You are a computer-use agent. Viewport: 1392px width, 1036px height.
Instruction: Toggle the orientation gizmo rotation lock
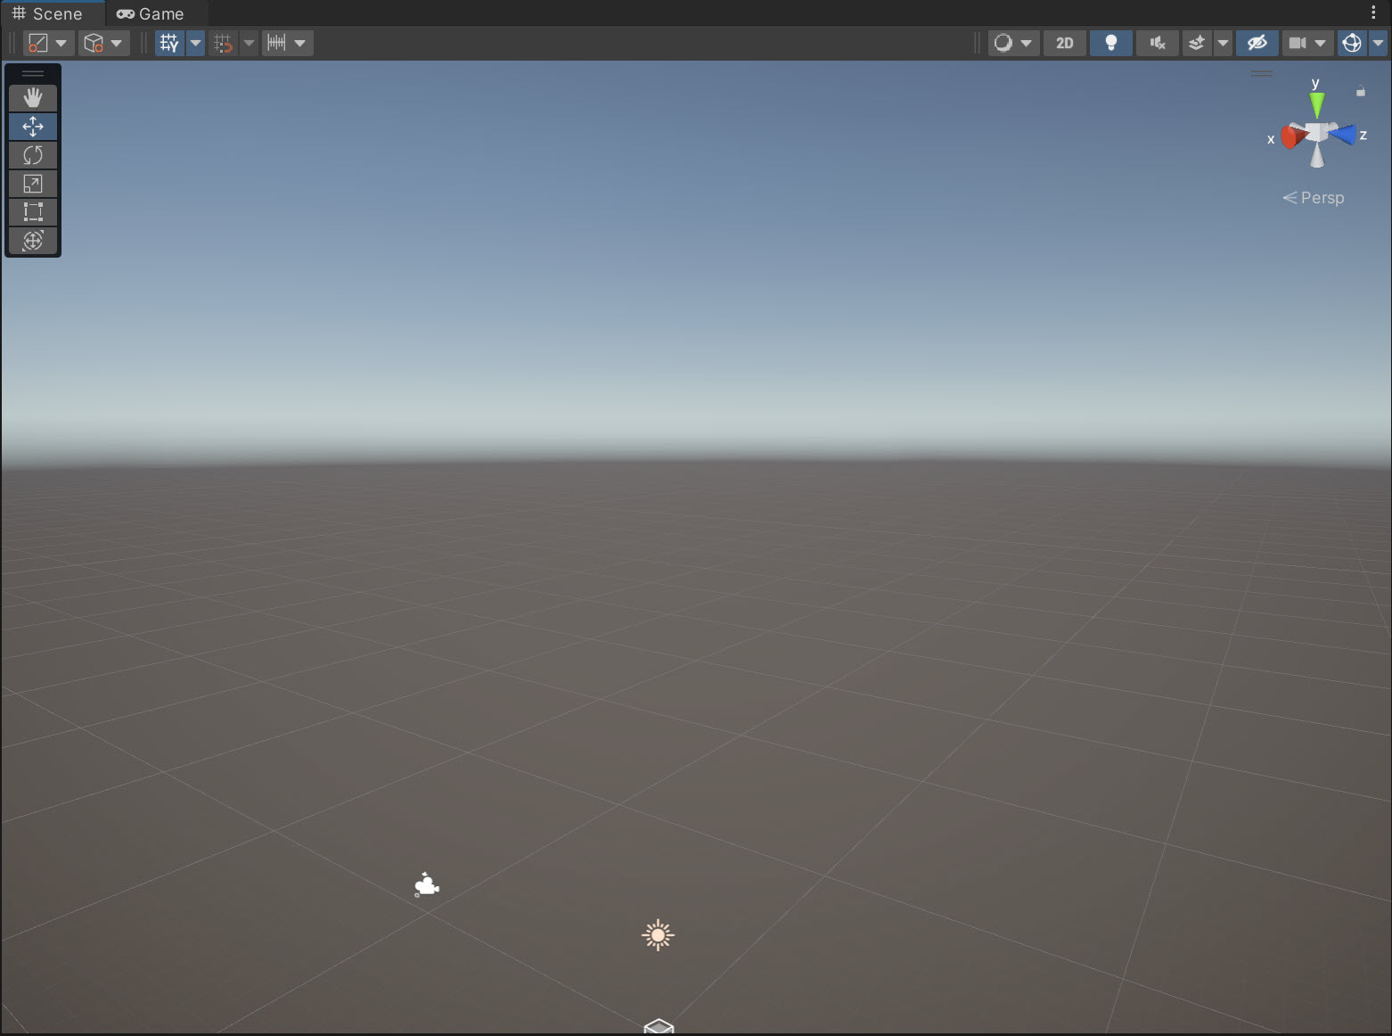tap(1361, 91)
